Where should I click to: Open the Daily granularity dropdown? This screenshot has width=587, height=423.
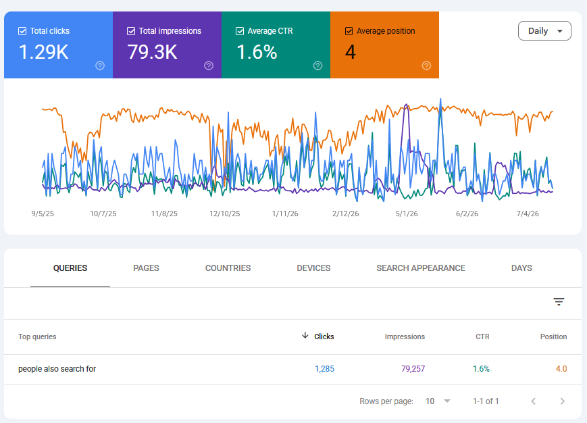click(x=544, y=30)
